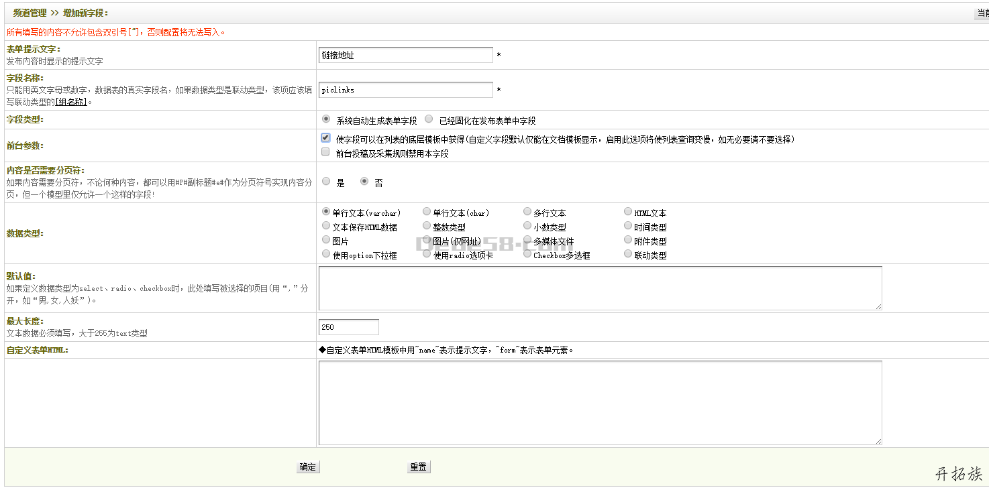Screen dimensions: 989x488
Task: Click the 表单提示文字 input field
Action: [406, 55]
